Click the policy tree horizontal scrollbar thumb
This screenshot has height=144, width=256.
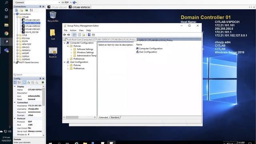click(72, 117)
